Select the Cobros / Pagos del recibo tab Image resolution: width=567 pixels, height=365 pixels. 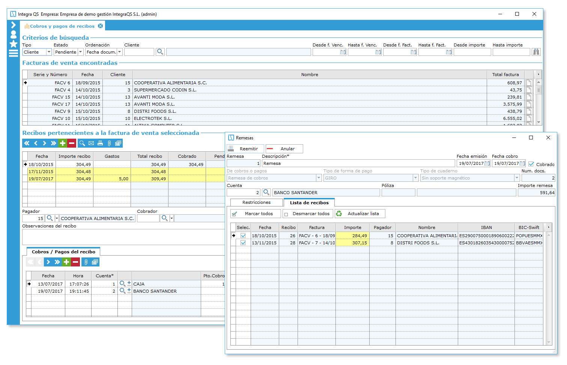point(64,251)
